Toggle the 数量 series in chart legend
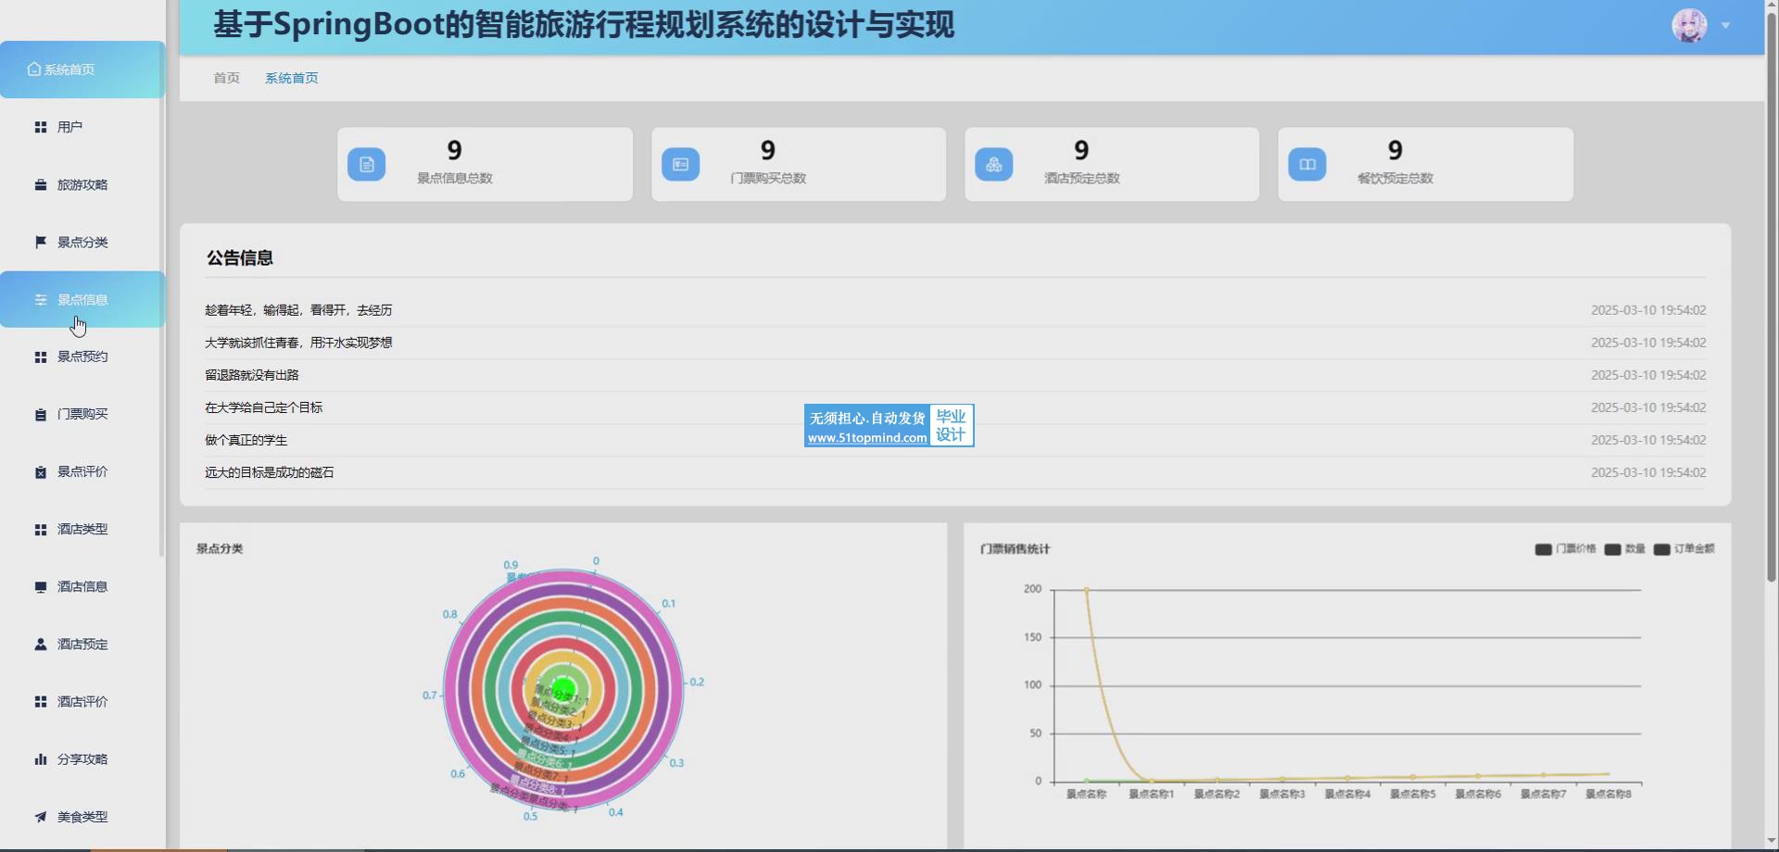This screenshot has width=1779, height=852. (x=1625, y=549)
